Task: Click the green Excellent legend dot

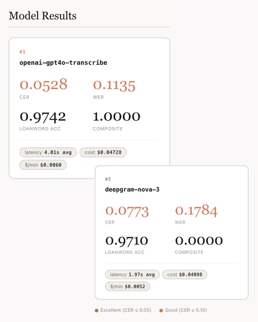Action: [96, 310]
